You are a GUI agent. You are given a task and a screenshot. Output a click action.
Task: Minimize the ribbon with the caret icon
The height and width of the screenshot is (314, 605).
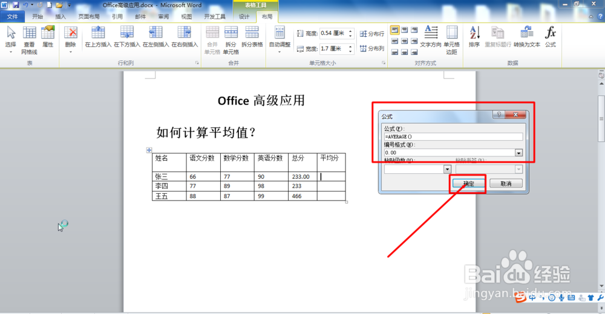point(590,16)
